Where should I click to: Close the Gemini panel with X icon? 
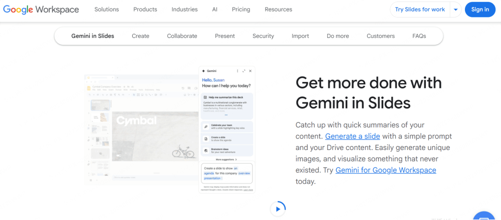(x=250, y=71)
